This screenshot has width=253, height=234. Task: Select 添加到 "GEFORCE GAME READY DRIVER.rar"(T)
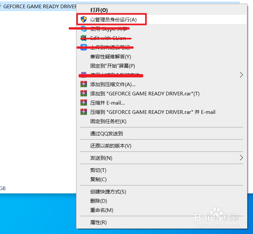(x=145, y=94)
